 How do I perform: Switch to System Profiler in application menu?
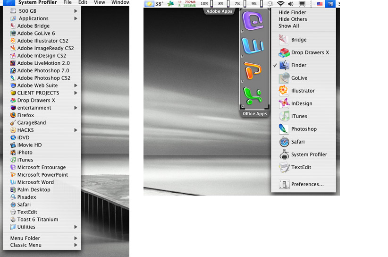click(304, 154)
